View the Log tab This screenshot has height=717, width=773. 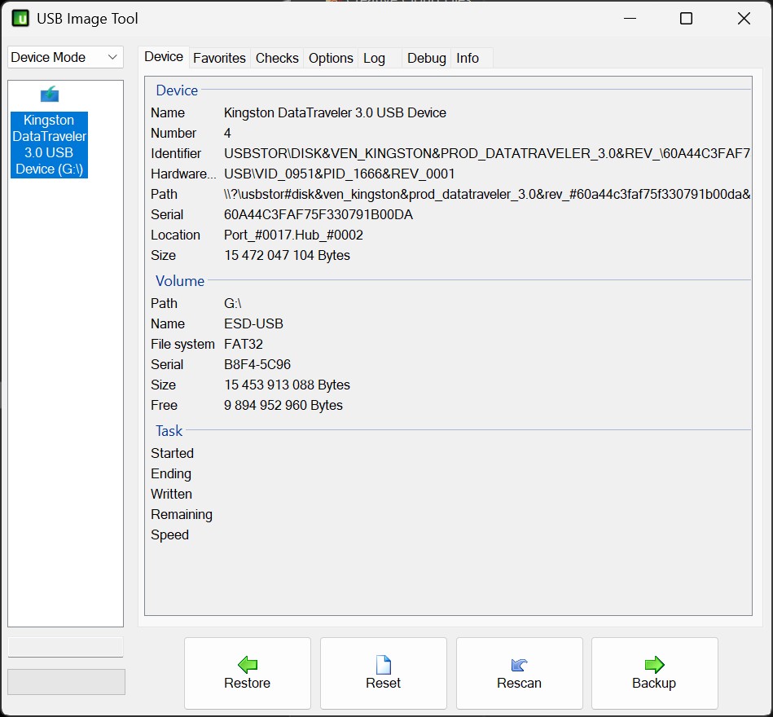point(374,58)
